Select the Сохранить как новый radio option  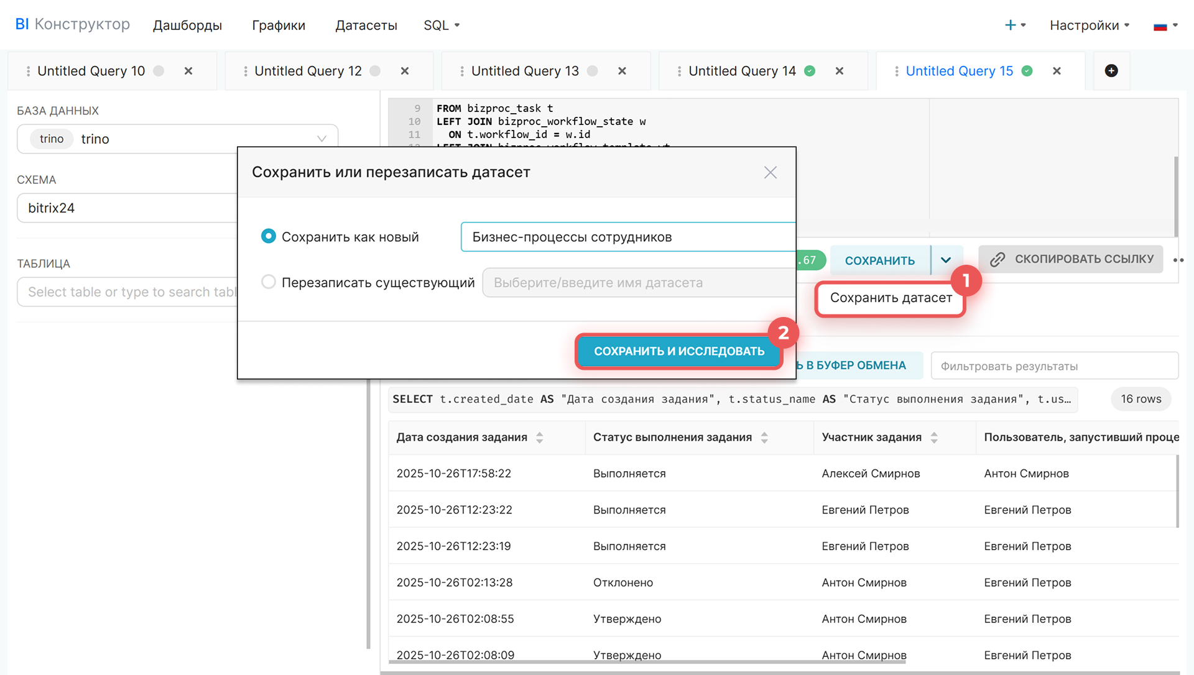(x=268, y=237)
